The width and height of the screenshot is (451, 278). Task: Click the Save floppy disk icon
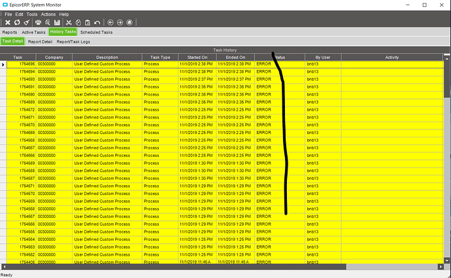coord(57,22)
